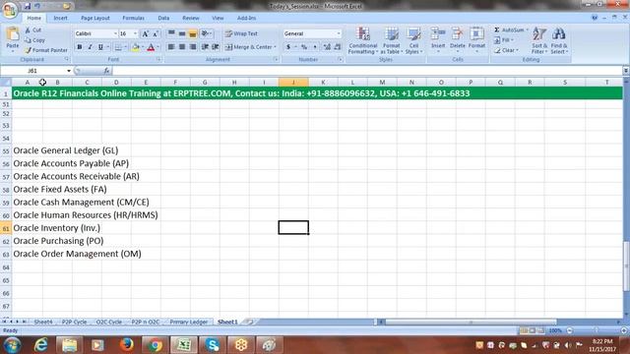This screenshot has height=354, width=630.
Task: Increase decimal places
Action: coord(327,47)
